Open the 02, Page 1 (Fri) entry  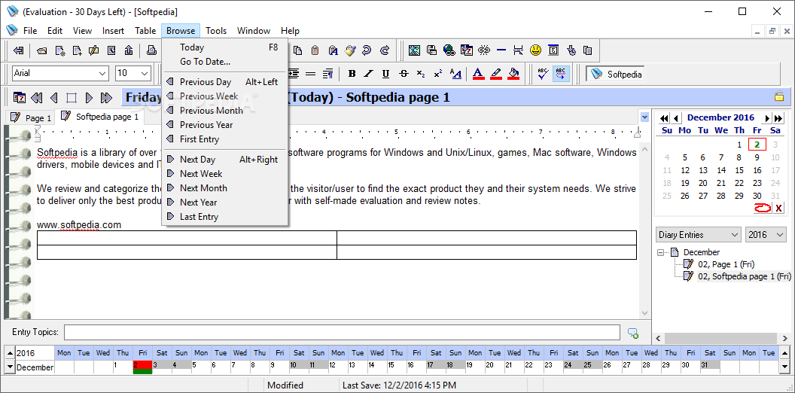tap(726, 264)
